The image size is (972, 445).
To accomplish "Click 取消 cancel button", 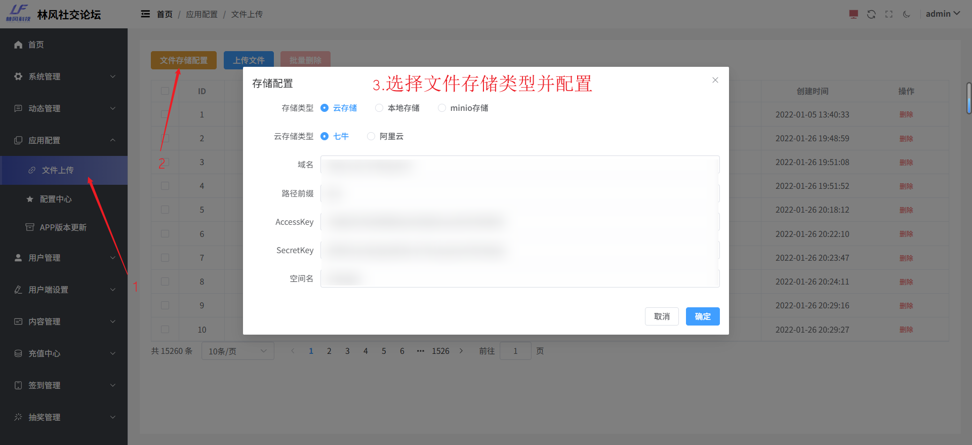I will (662, 316).
